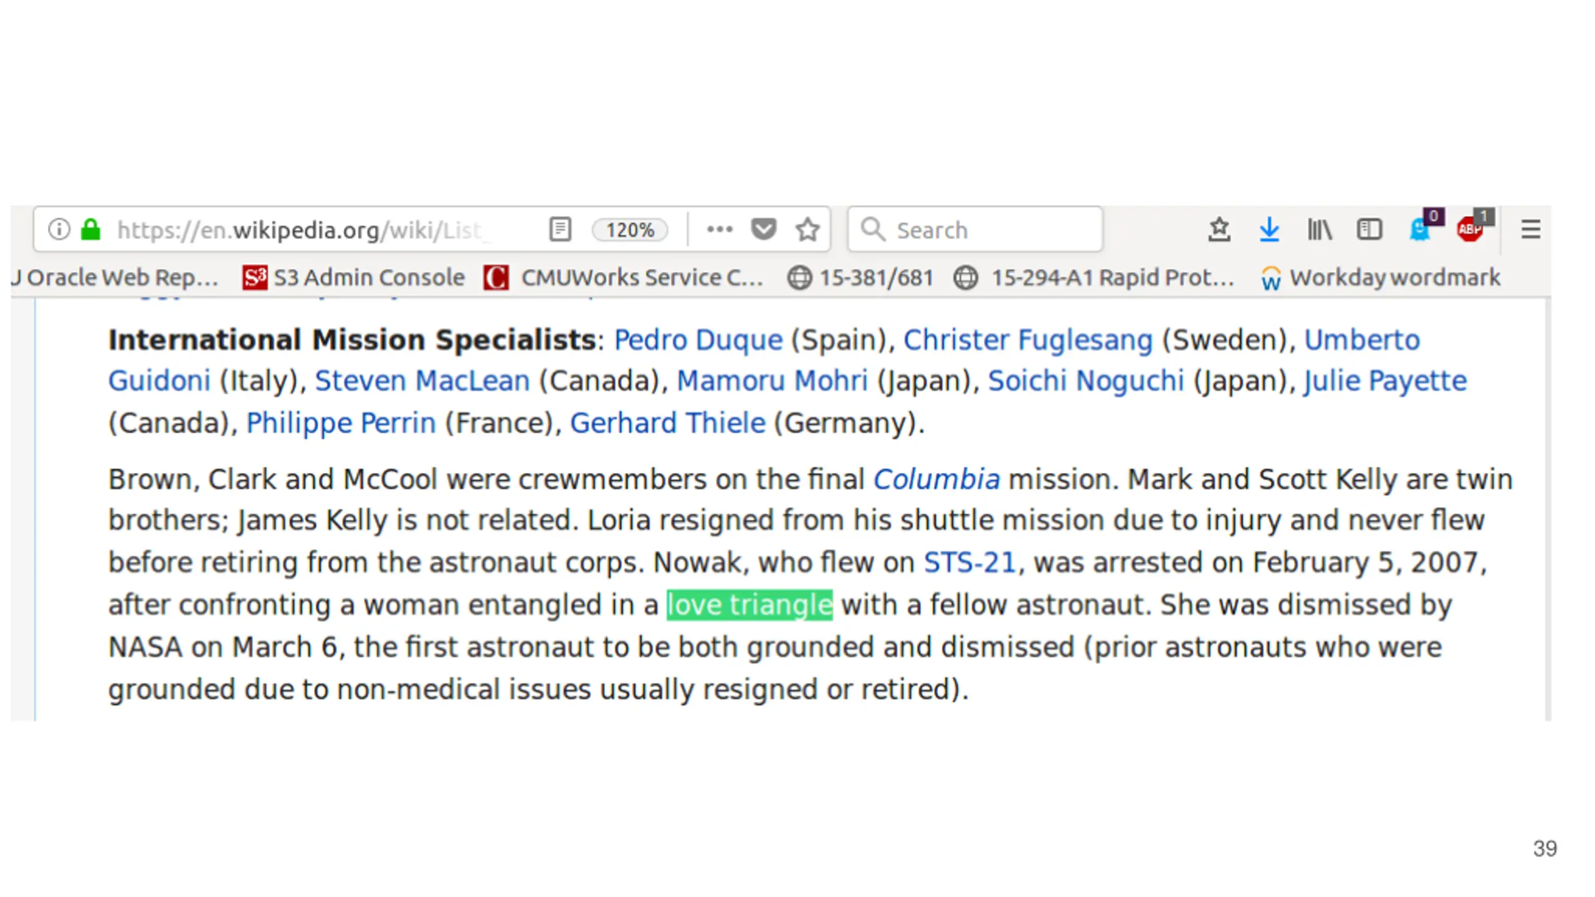This screenshot has height=897, width=1595.
Task: Open the 15-381/681 bookmark
Action: pos(860,277)
